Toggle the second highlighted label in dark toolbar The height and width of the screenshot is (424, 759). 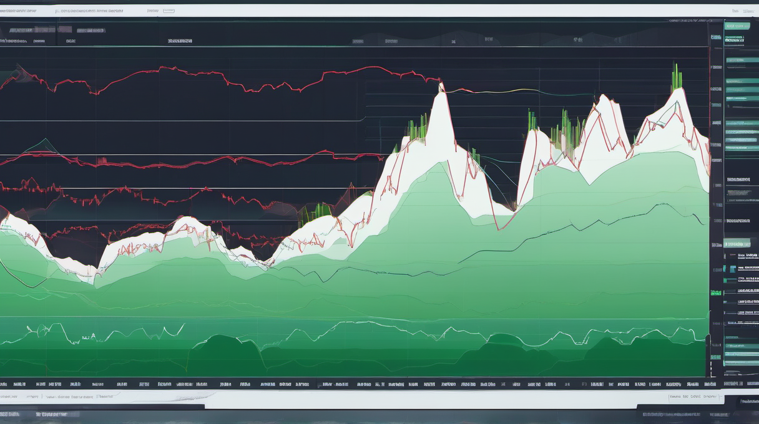[64, 29]
